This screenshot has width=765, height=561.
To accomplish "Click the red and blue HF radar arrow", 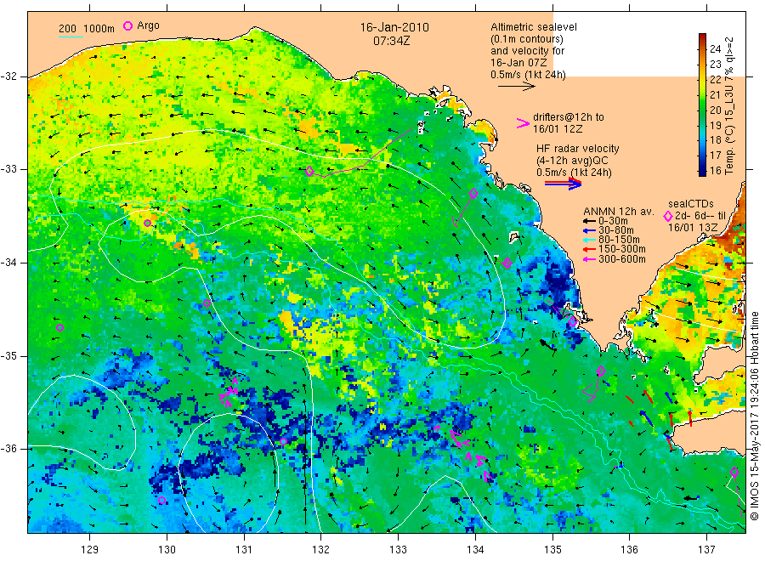I will click(x=564, y=184).
